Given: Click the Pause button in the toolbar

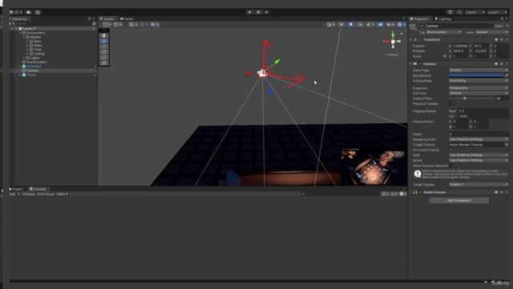Looking at the screenshot, I should point(258,12).
